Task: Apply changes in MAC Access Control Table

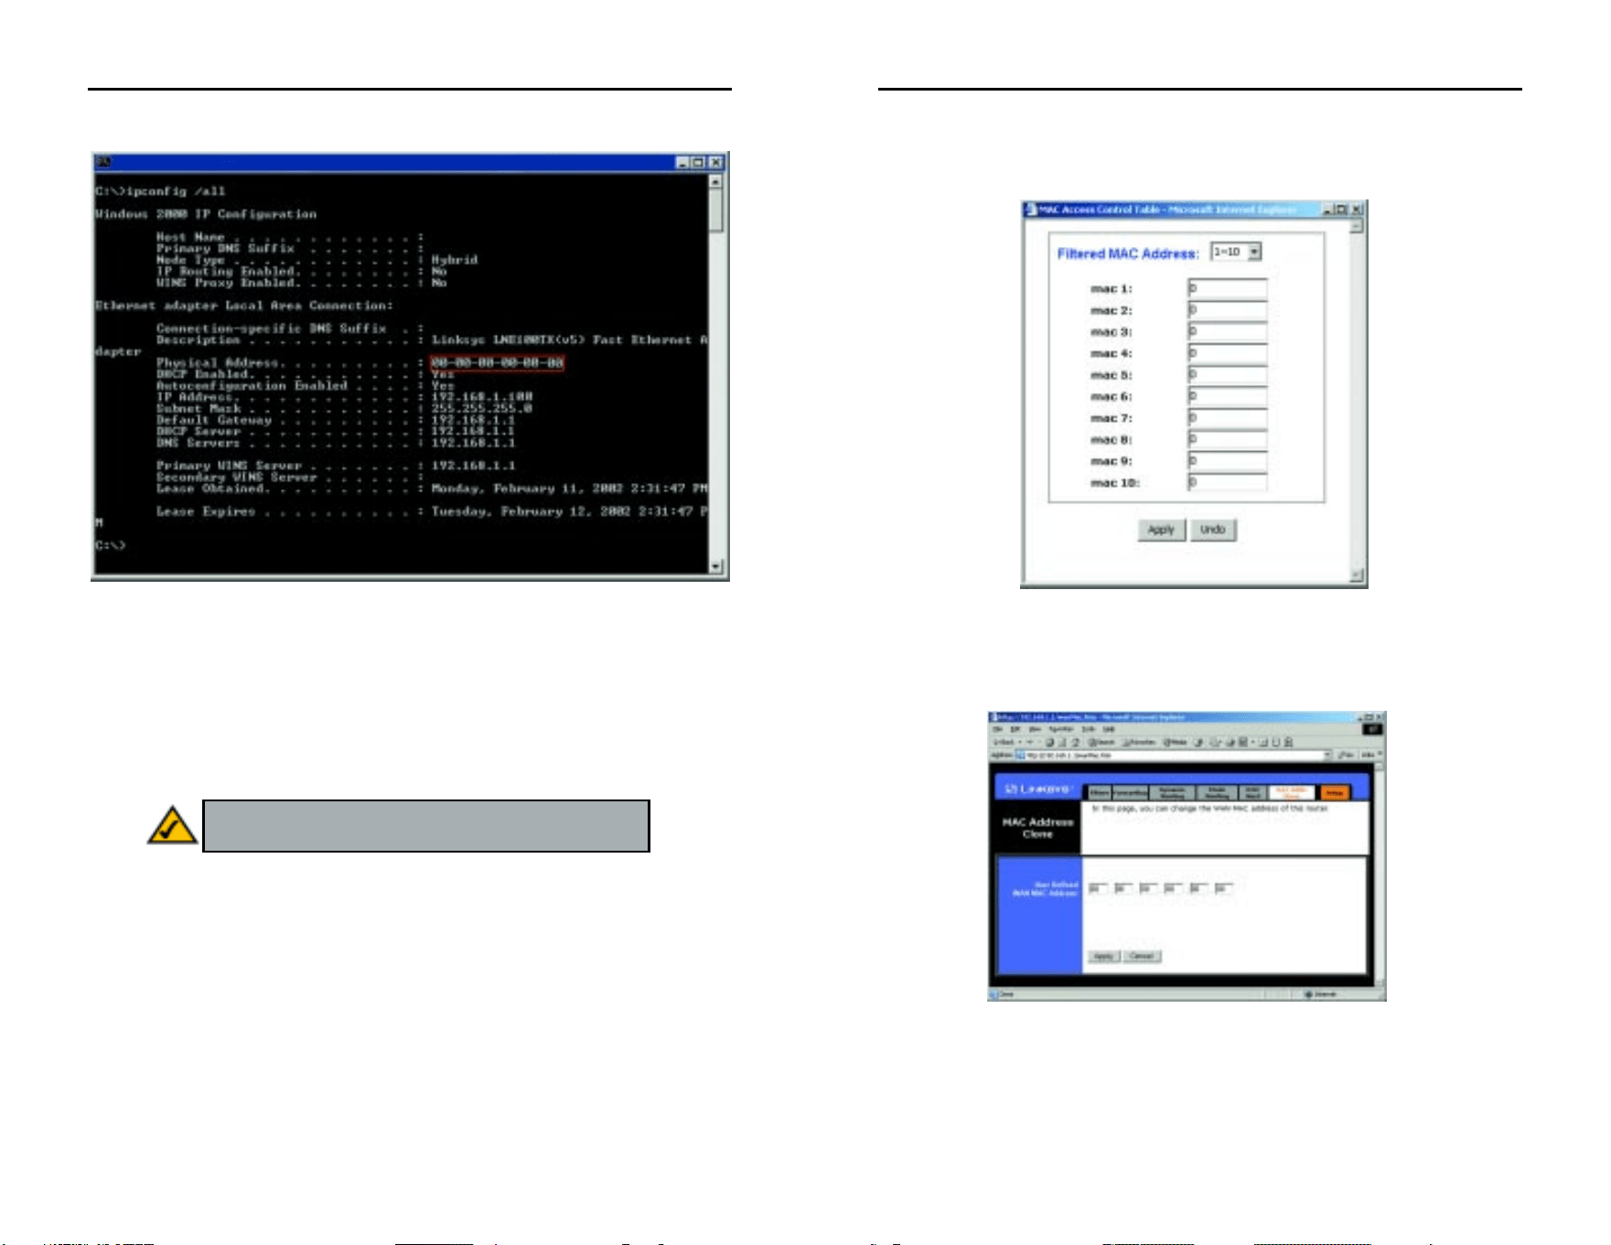Action: point(1161,530)
